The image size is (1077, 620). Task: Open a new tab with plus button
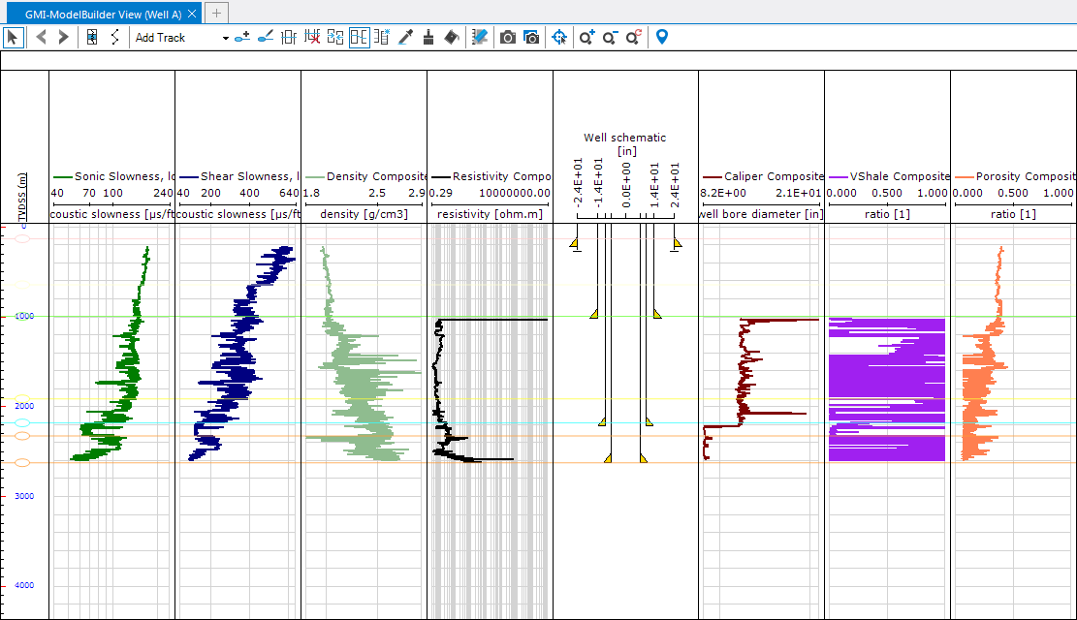click(217, 13)
